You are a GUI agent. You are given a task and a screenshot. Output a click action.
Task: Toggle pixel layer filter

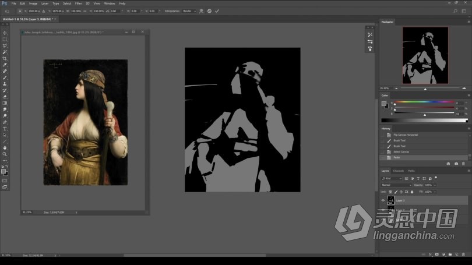(x=406, y=178)
